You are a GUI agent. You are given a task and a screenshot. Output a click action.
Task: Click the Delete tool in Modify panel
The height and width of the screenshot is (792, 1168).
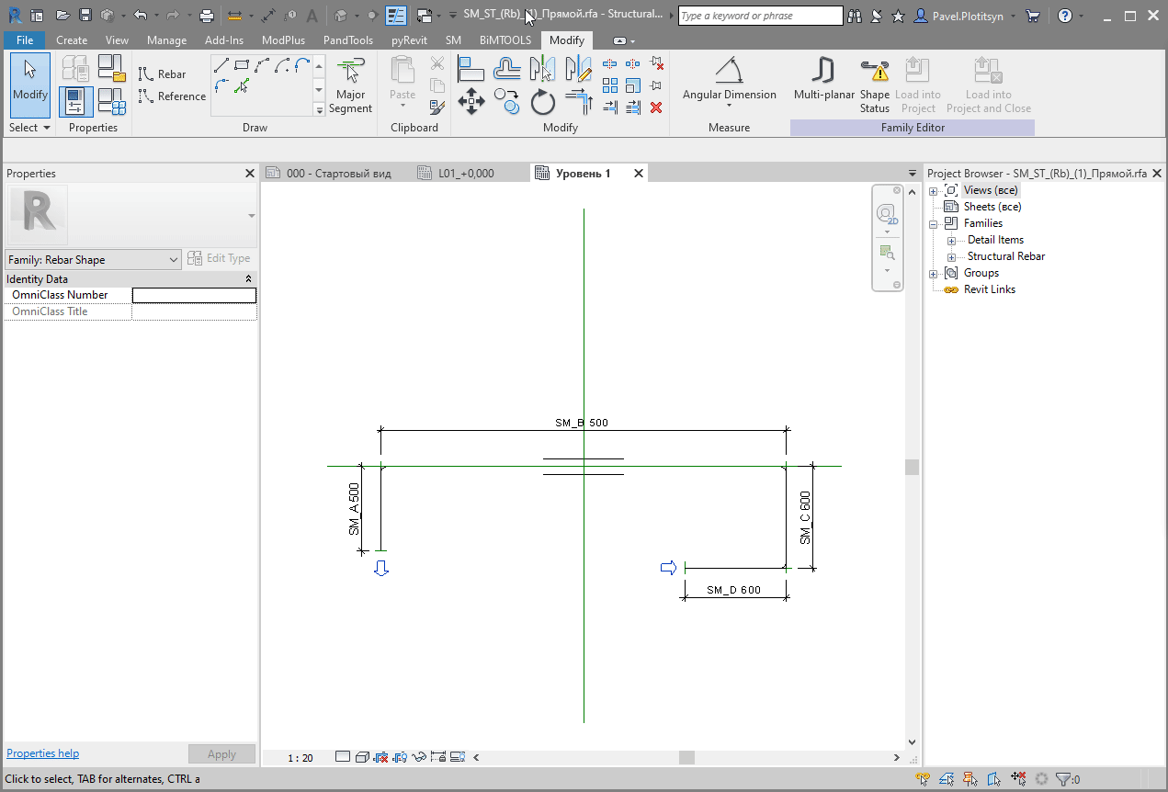[655, 107]
